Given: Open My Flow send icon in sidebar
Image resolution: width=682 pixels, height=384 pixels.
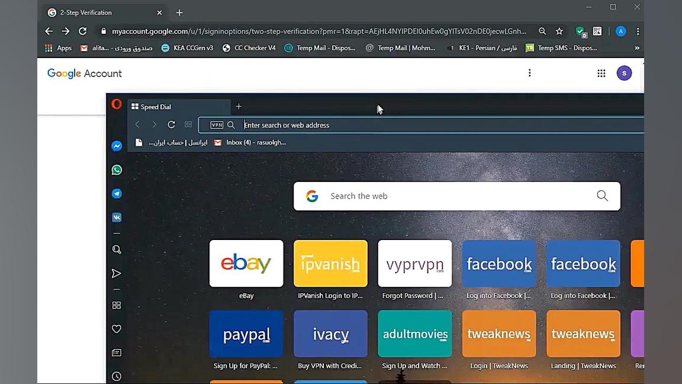Looking at the screenshot, I should [116, 273].
